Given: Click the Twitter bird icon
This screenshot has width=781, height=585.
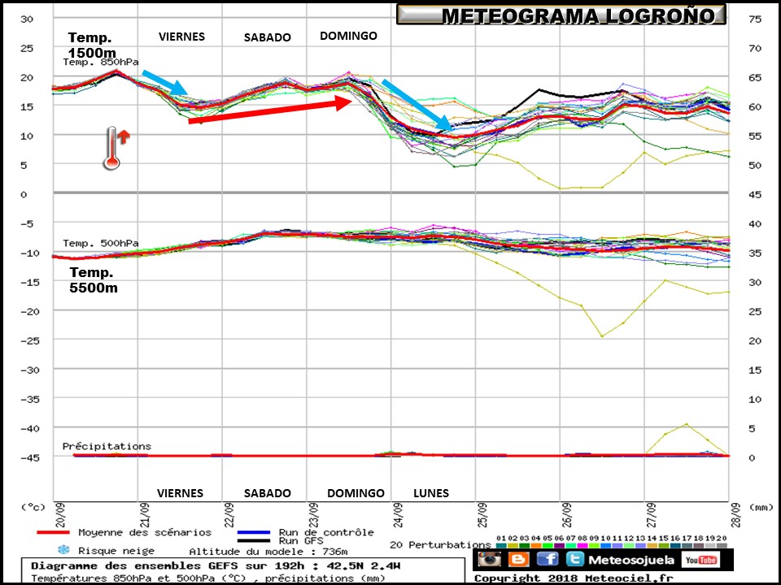Looking at the screenshot, I should click(x=575, y=559).
